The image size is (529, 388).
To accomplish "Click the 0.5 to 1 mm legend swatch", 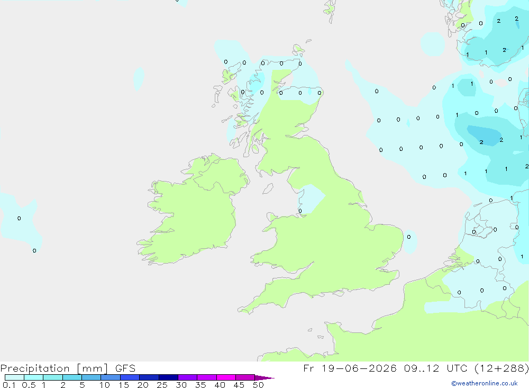I will click(x=34, y=377).
